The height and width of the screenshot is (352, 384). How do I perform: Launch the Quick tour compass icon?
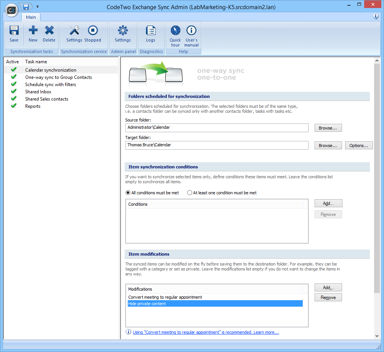(x=175, y=30)
